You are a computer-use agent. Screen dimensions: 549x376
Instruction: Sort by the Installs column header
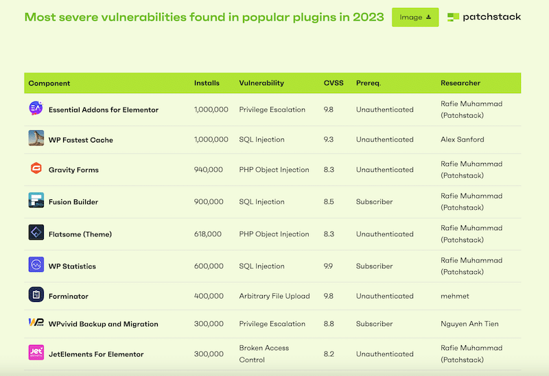coord(207,83)
